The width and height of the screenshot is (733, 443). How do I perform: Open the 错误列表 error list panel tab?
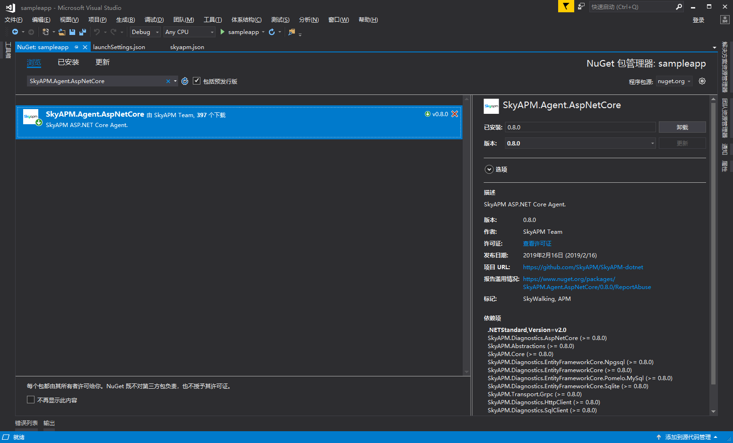point(26,423)
